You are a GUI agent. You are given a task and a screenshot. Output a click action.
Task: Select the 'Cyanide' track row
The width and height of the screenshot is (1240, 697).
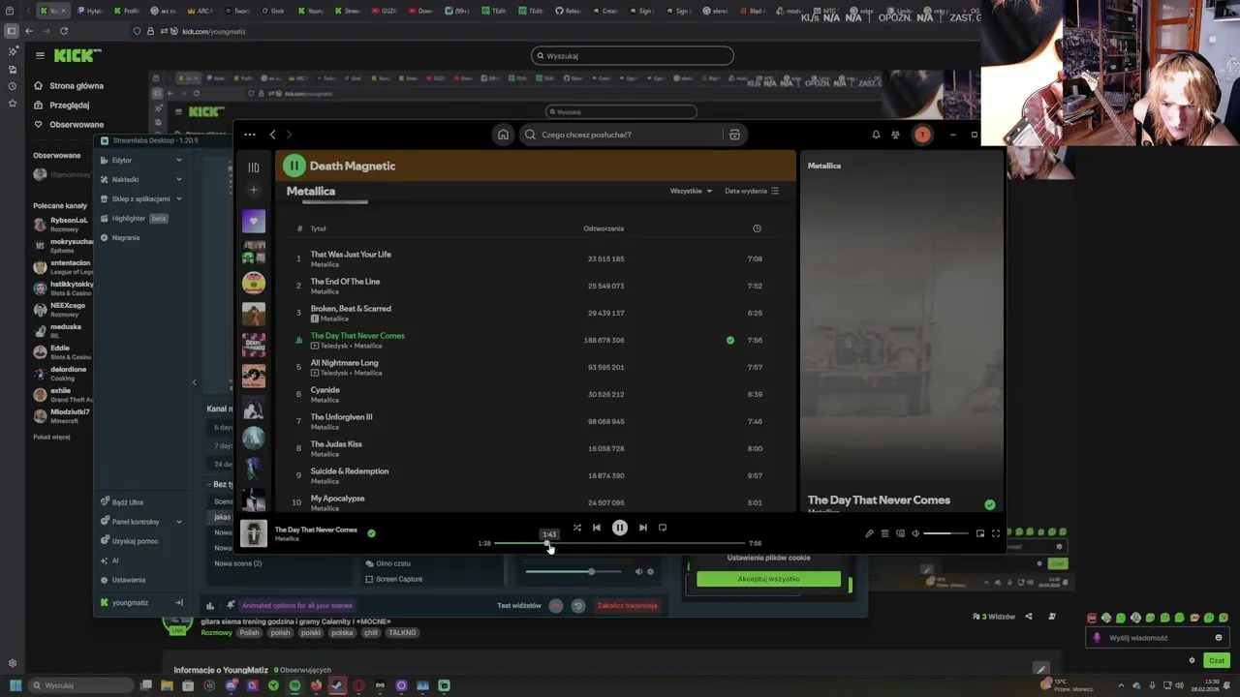tap(536, 394)
